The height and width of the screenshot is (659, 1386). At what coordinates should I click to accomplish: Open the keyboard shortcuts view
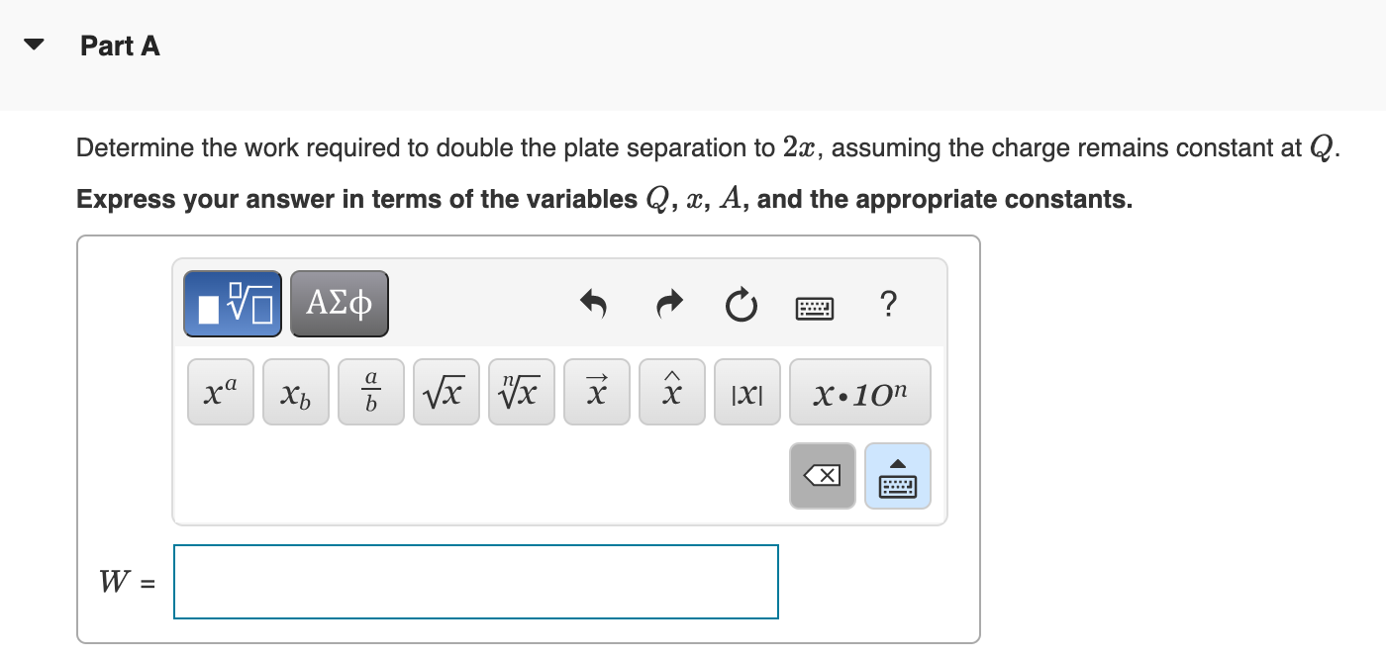tap(812, 305)
